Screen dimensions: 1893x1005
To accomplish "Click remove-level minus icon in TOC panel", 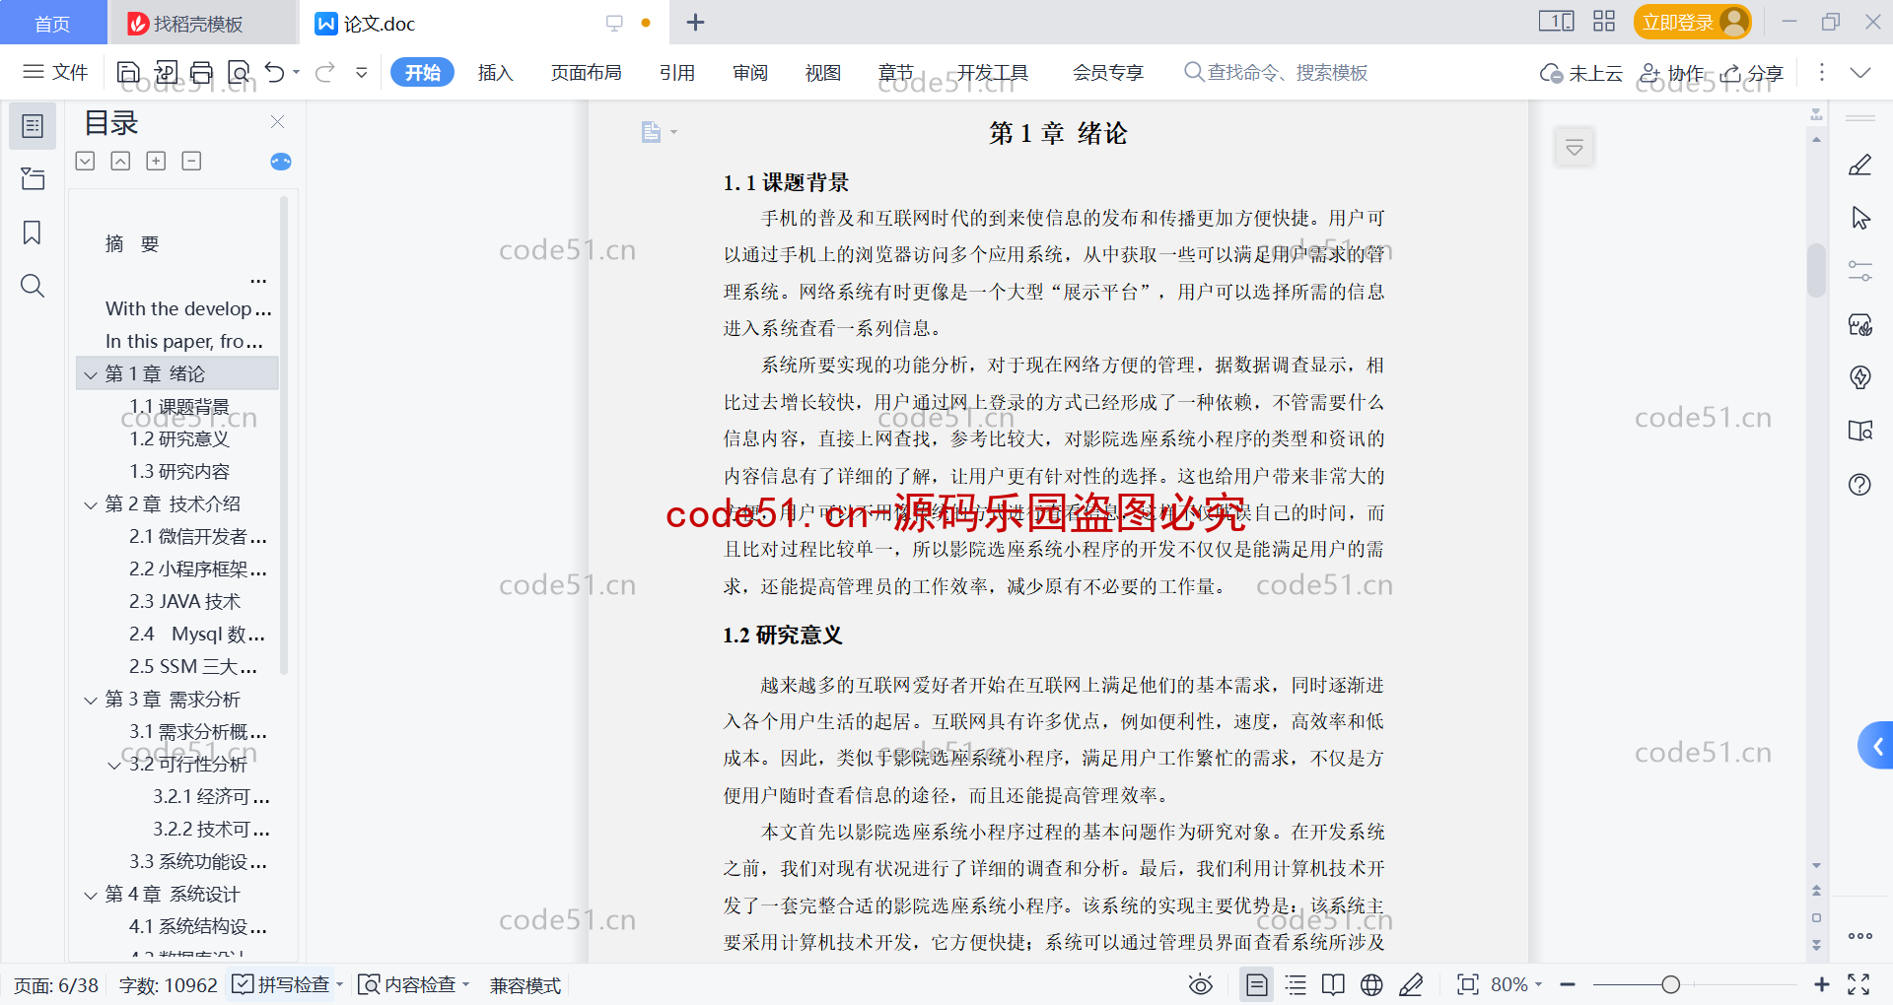I will [191, 161].
